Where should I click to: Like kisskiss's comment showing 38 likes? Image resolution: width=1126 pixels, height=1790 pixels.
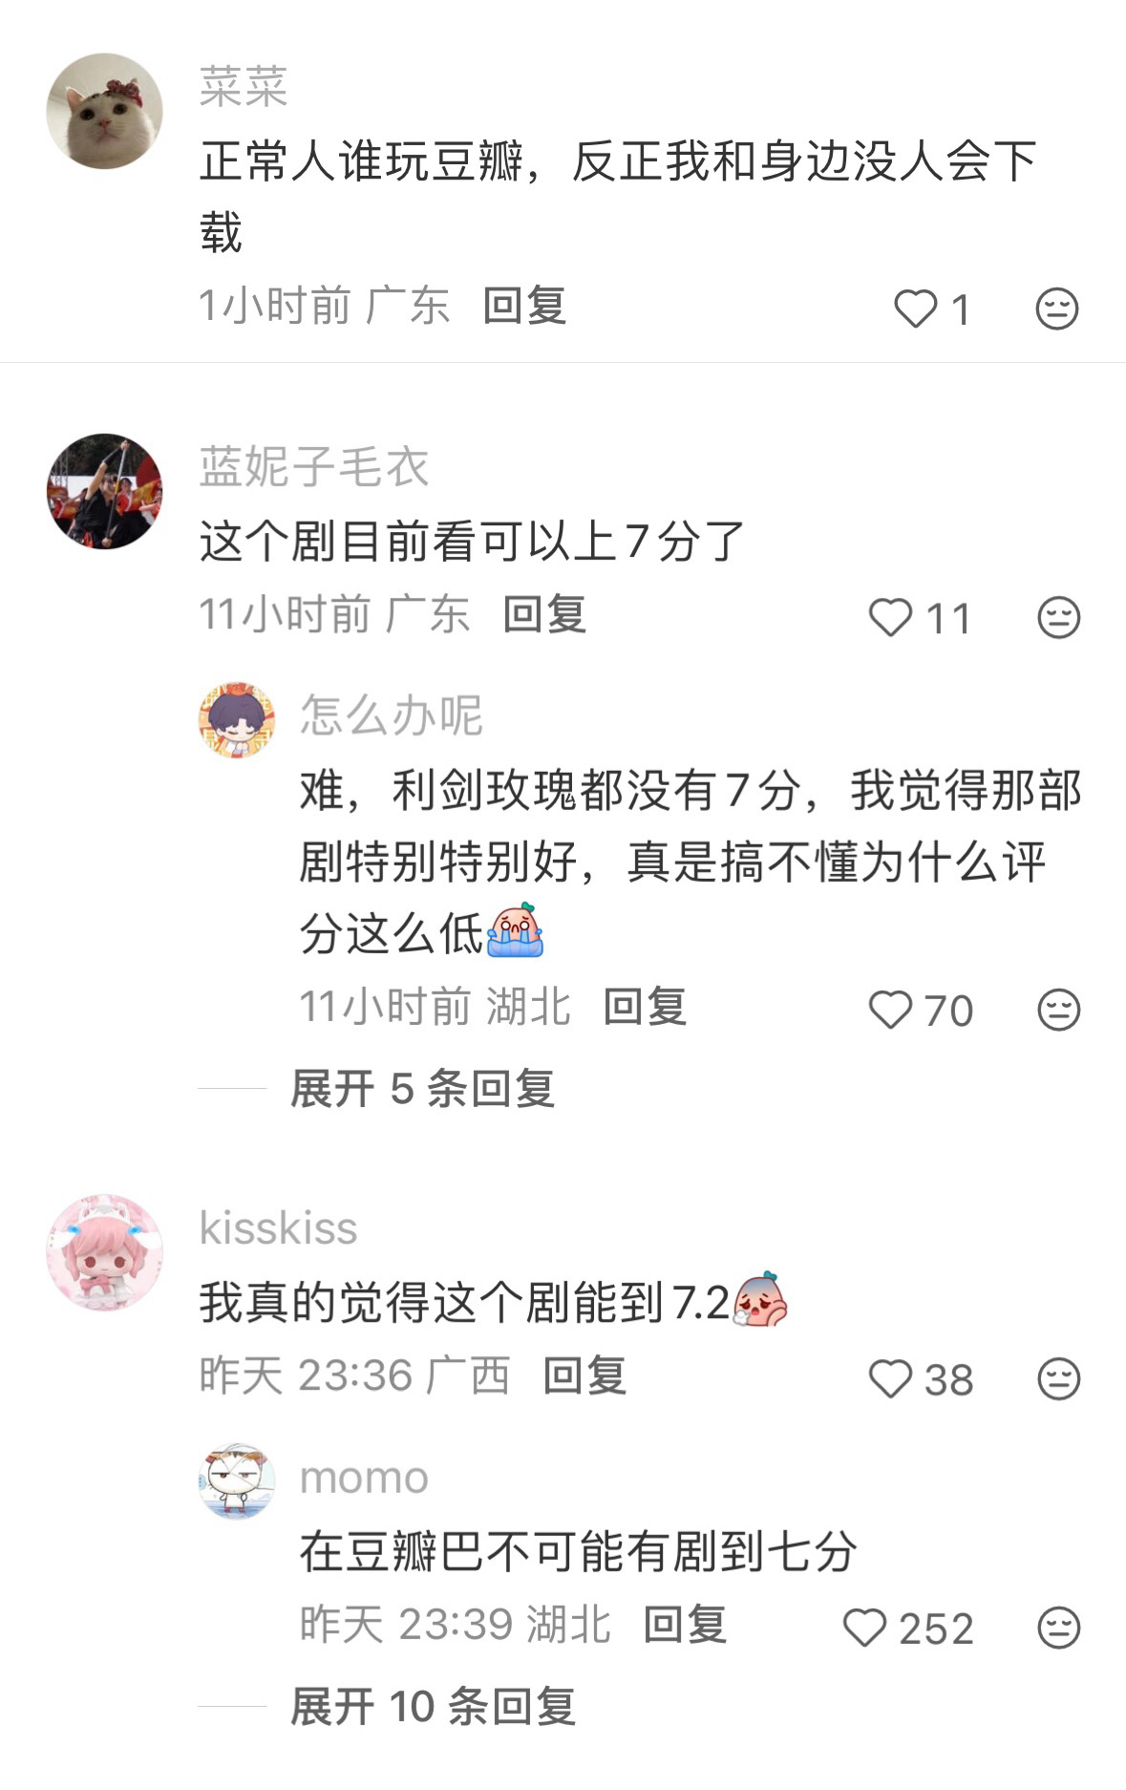pos(890,1379)
